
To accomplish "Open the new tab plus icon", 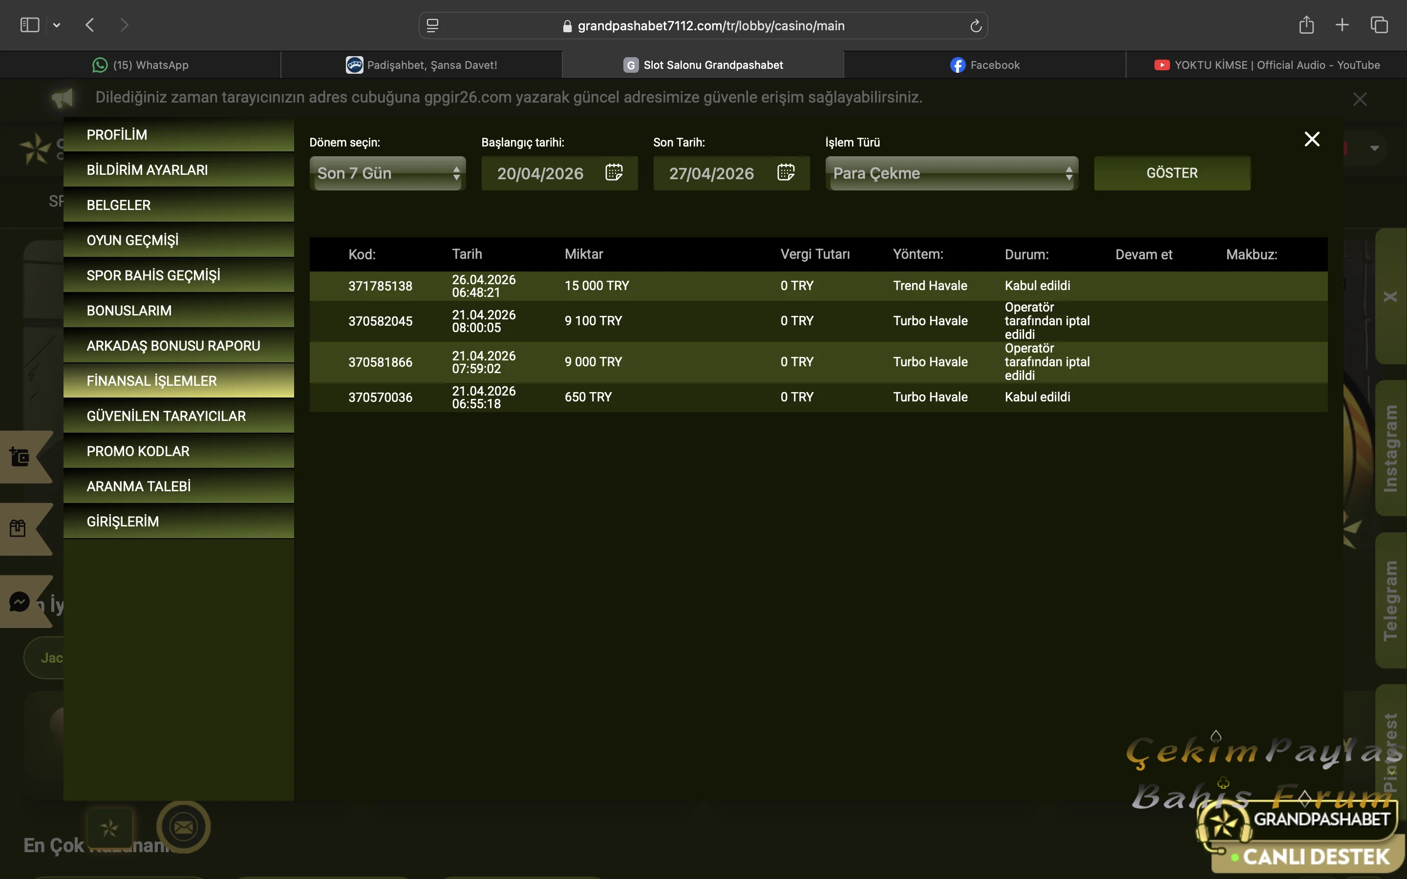I will (x=1342, y=25).
